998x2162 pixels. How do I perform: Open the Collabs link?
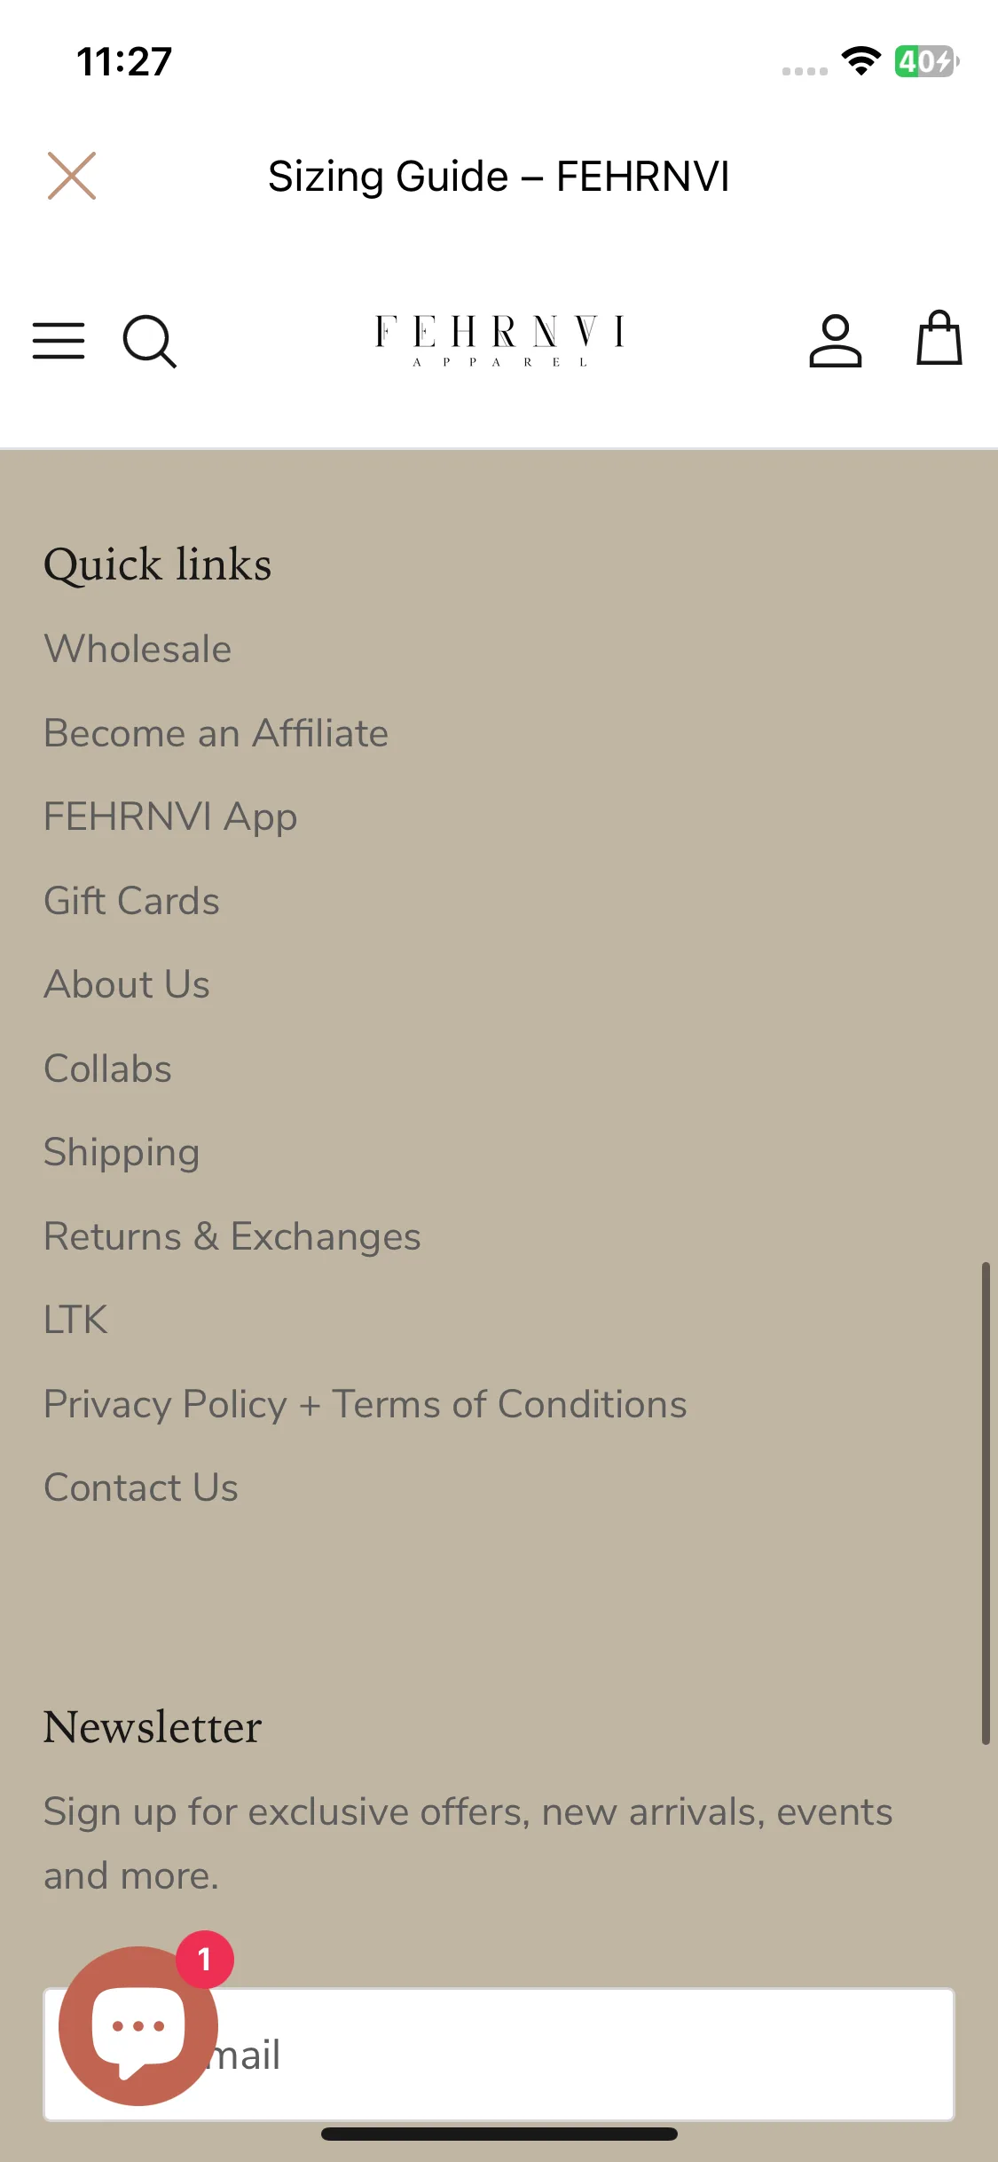[108, 1069]
